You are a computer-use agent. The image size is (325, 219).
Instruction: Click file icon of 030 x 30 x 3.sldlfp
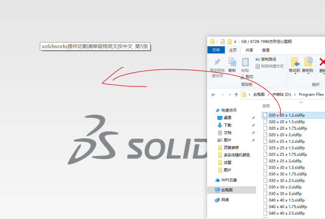coord(265,193)
